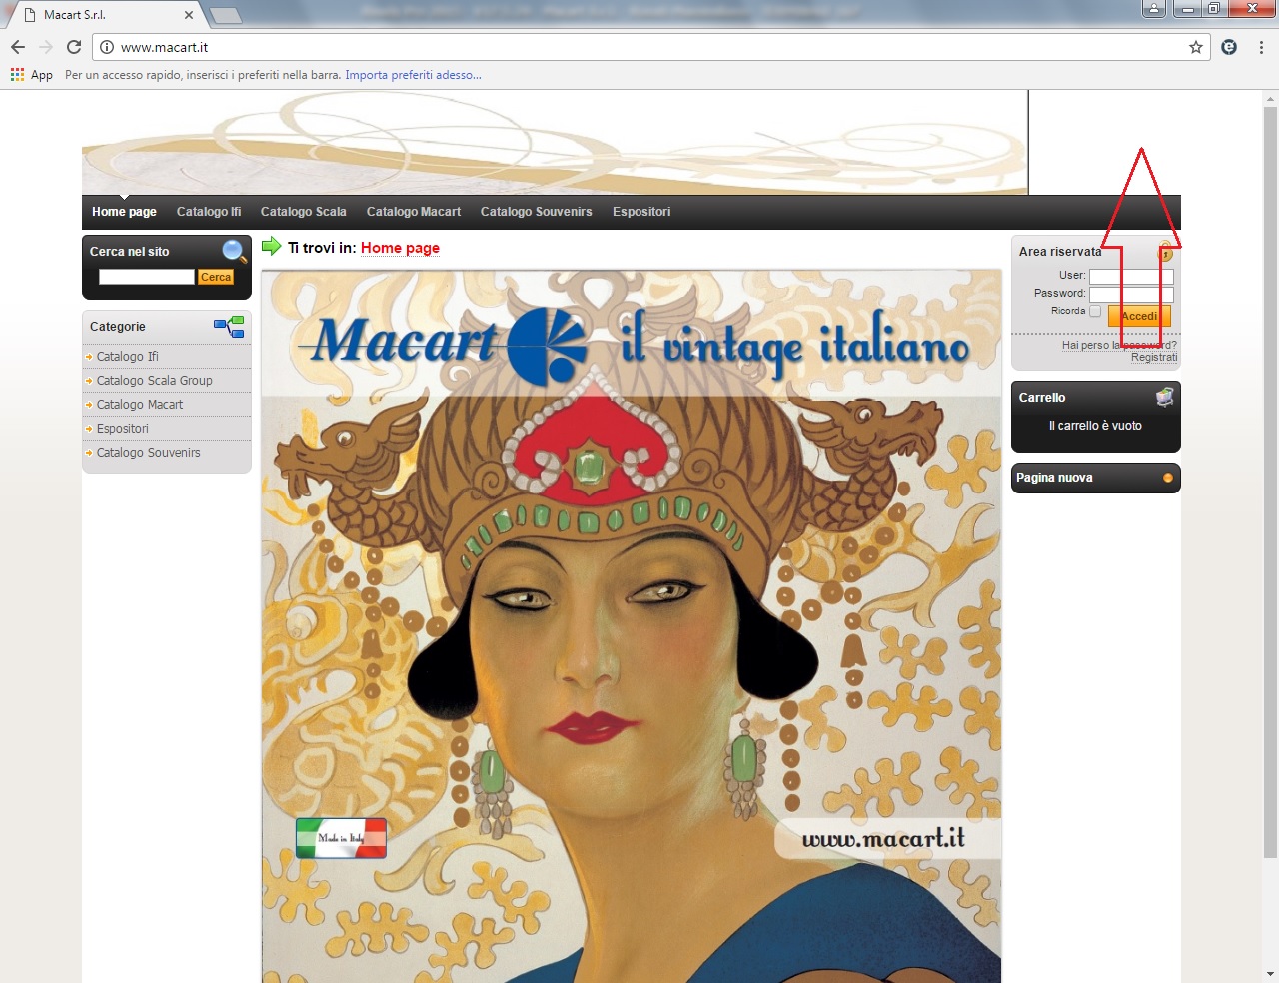Click the Macart vintage italiano poster image

pyautogui.click(x=632, y=626)
